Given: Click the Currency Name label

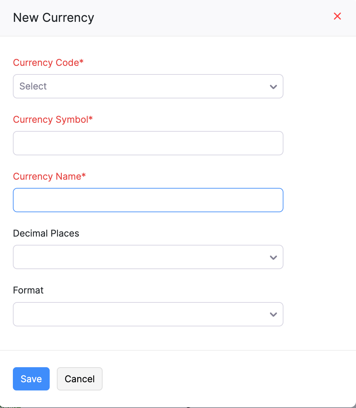Looking at the screenshot, I should click(47, 176).
